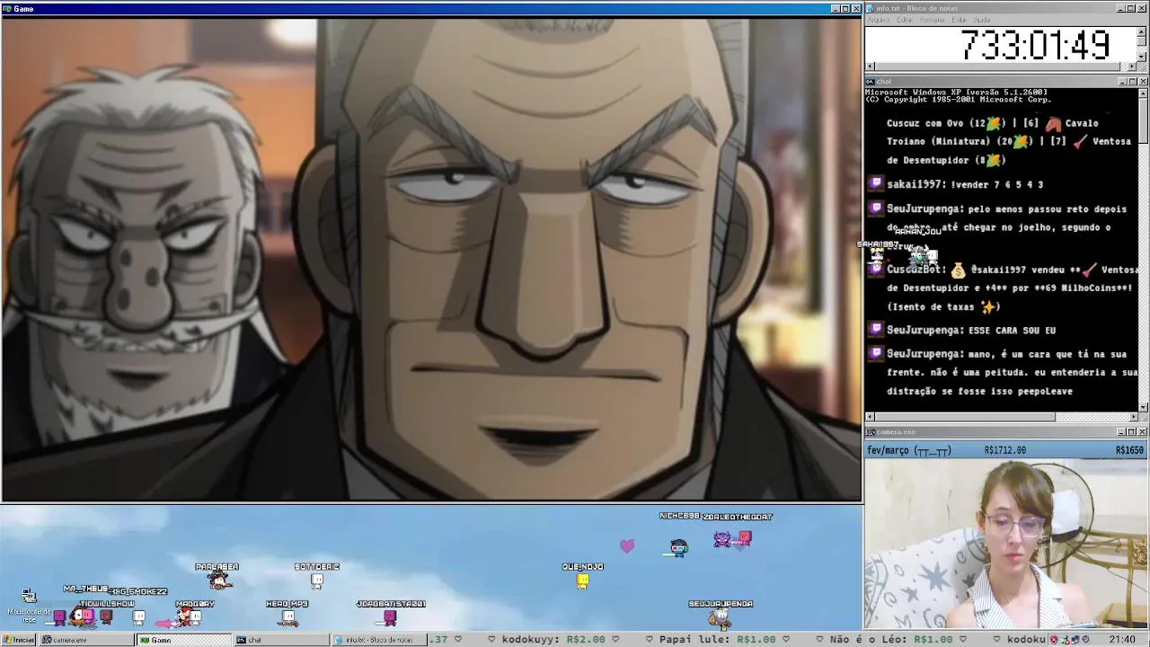
Task: Click the R$1712.00 value in camera.exe
Action: click(x=1005, y=450)
